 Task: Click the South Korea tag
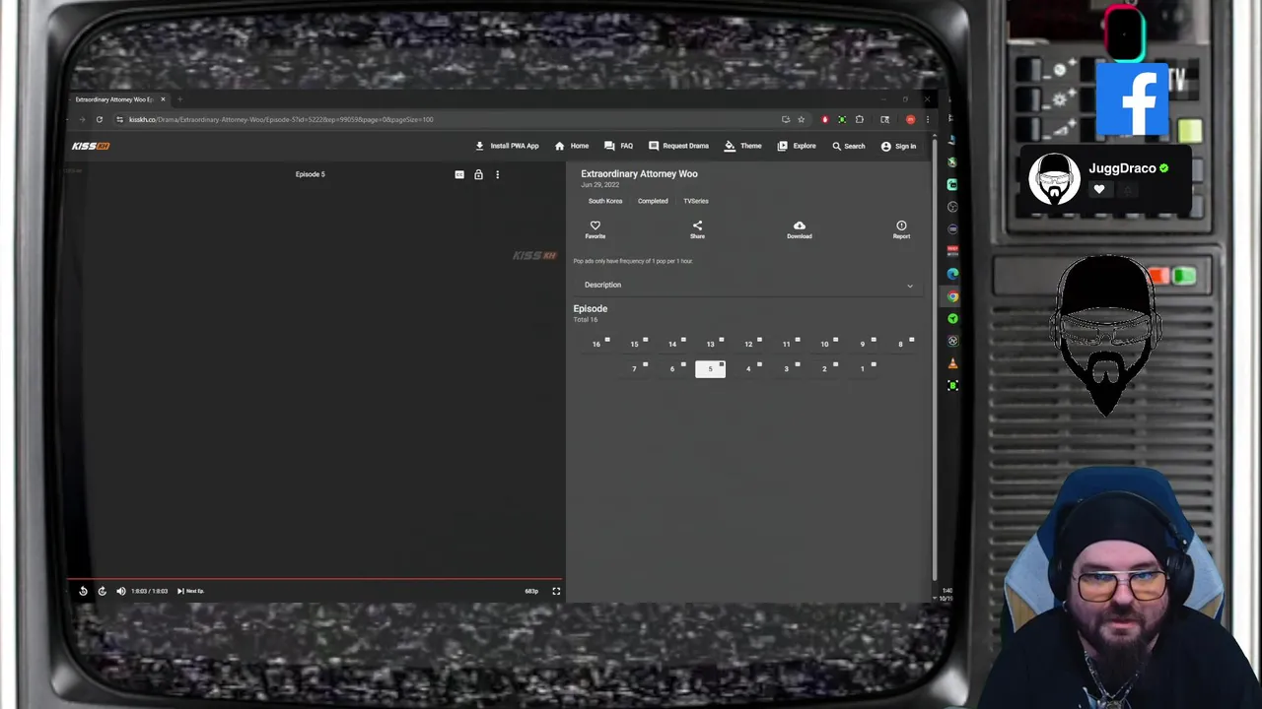pos(605,201)
